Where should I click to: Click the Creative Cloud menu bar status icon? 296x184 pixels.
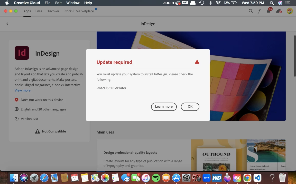[x=178, y=3]
